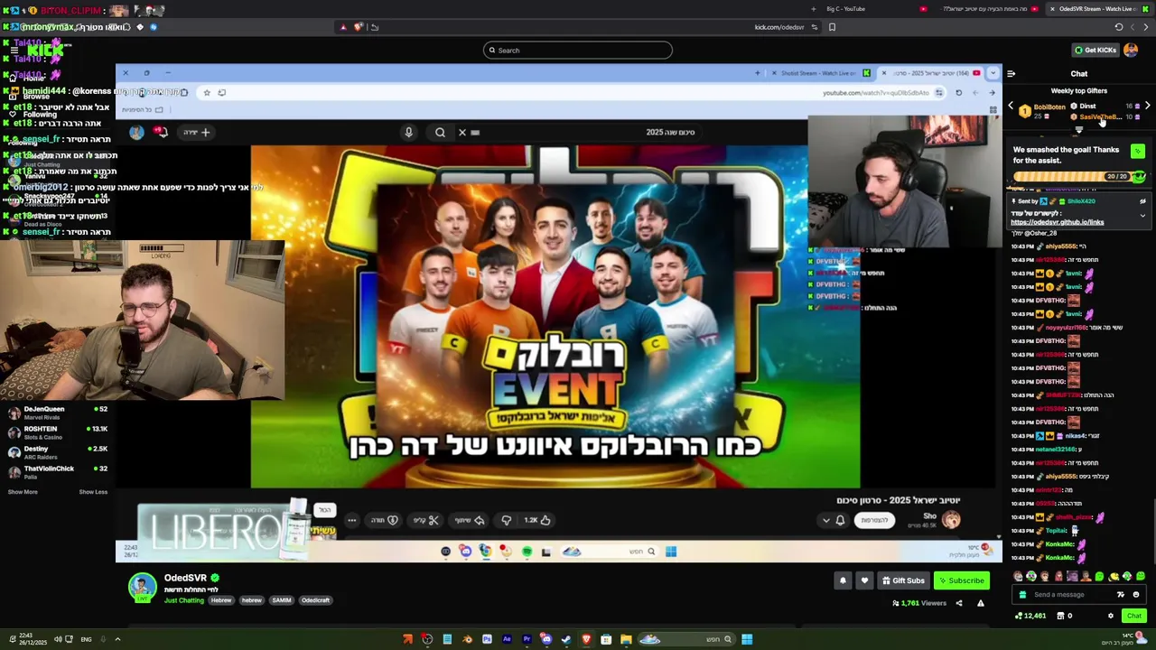Collapse the top gifters panel arrow
The image size is (1156, 650).
click(x=1078, y=130)
